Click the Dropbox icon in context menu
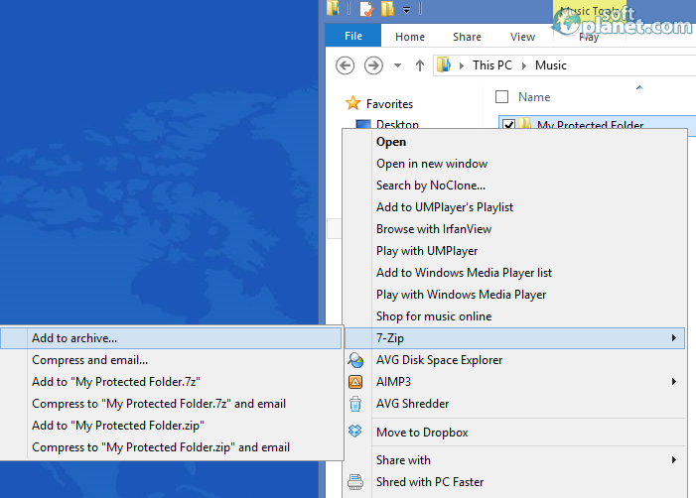The width and height of the screenshot is (696, 498). click(x=355, y=432)
